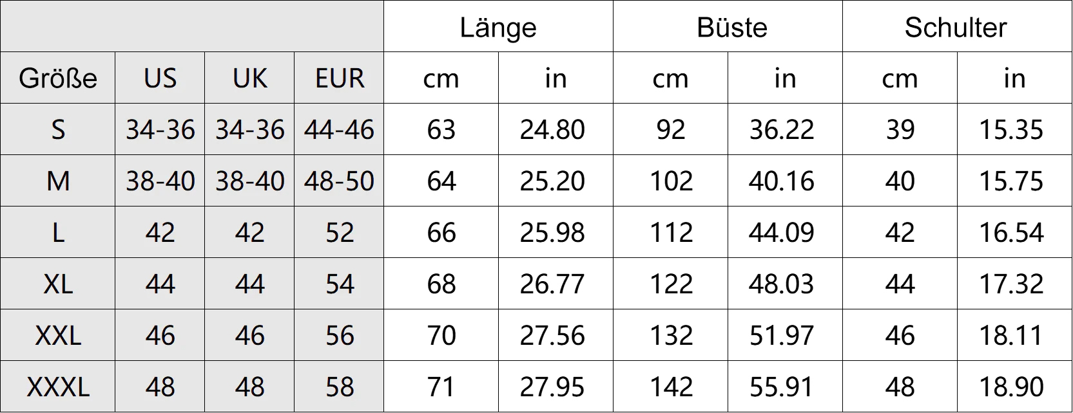Select the 44.09 bust inches cell
This screenshot has width=1073, height=413.
point(782,232)
